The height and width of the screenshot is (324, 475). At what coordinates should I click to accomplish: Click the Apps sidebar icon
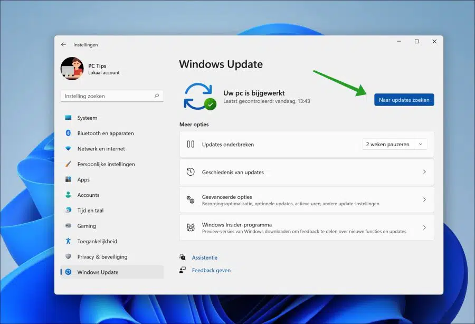(68, 179)
